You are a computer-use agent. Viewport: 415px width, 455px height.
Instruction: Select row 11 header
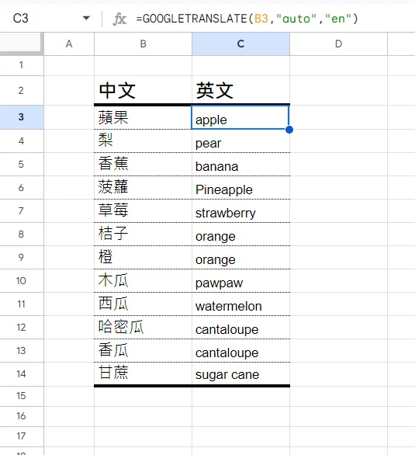click(x=22, y=304)
